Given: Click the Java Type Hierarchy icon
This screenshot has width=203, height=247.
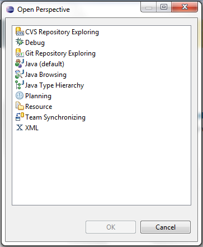Looking at the screenshot, I should 20,85.
